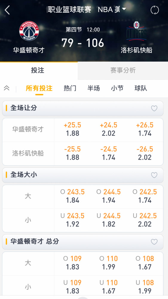This screenshot has height=299, width=168.
Task: Favorite the 华盛顿奇才 总分 market heart icon
Action: [x=154, y=242]
